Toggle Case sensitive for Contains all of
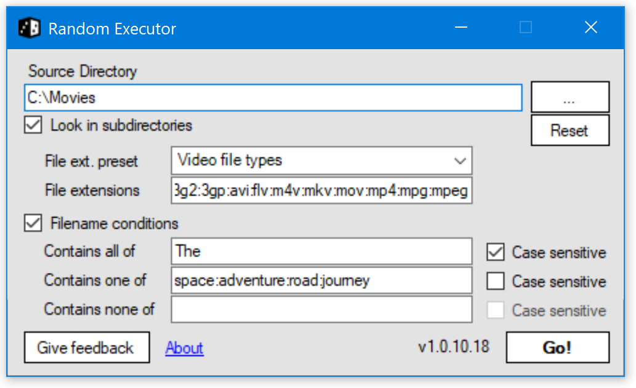 496,252
